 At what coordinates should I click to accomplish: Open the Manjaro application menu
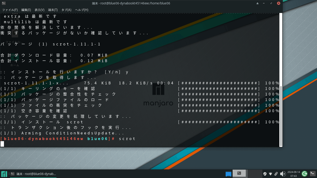(x=4, y=174)
